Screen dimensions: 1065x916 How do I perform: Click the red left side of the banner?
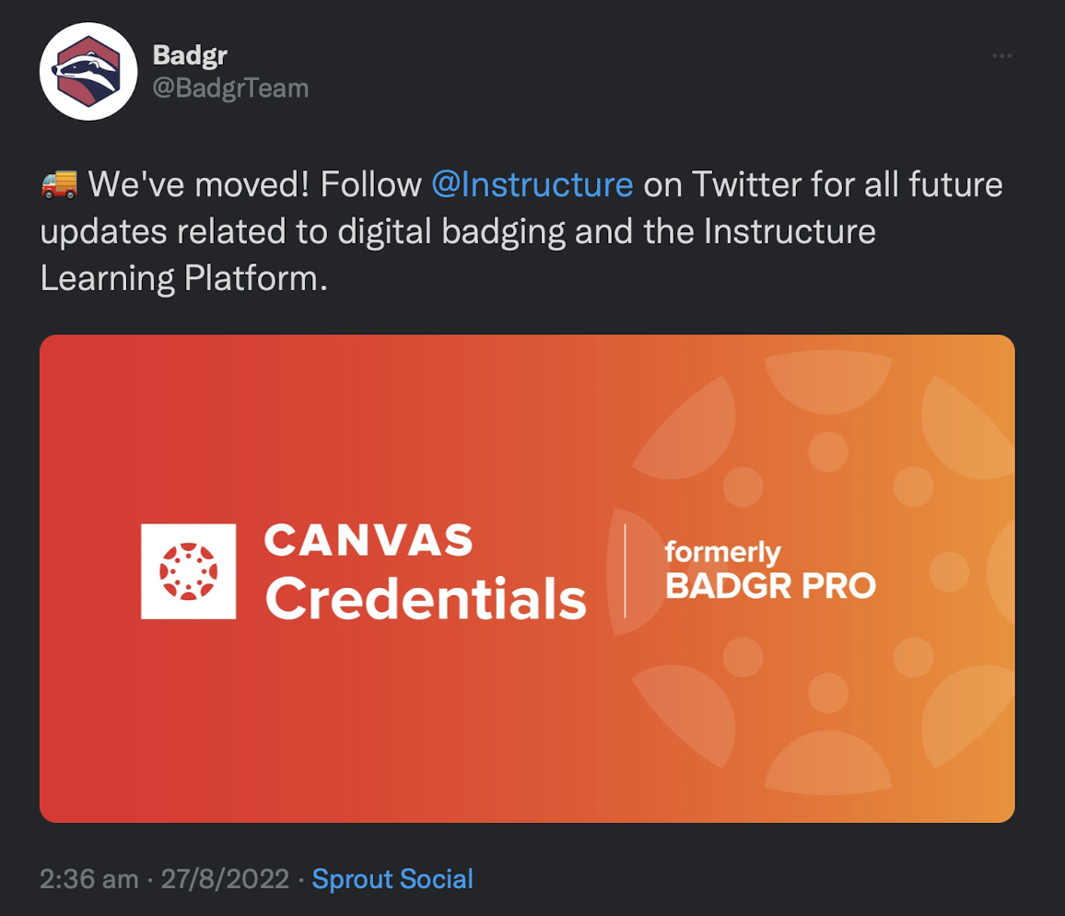pos(88,579)
